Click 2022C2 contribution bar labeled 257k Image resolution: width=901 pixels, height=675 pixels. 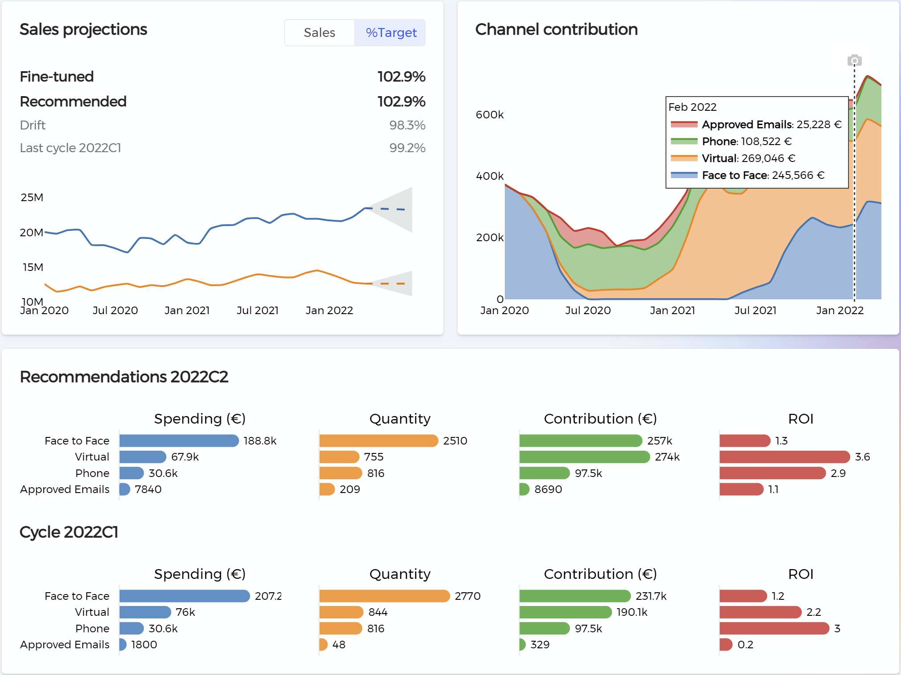581,441
